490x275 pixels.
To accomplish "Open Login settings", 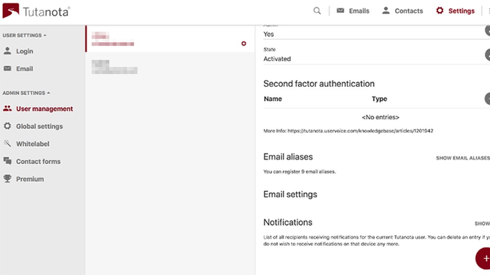I will coord(24,51).
